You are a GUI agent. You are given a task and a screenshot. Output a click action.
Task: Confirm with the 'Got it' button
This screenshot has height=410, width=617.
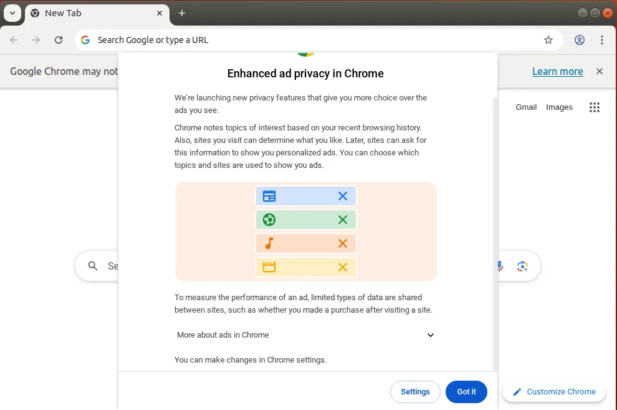[466, 392]
